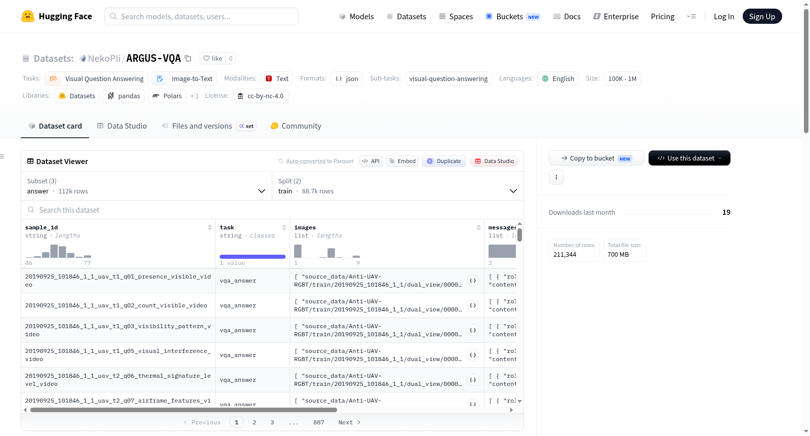Expand the Use this dataset dropdown

point(689,158)
